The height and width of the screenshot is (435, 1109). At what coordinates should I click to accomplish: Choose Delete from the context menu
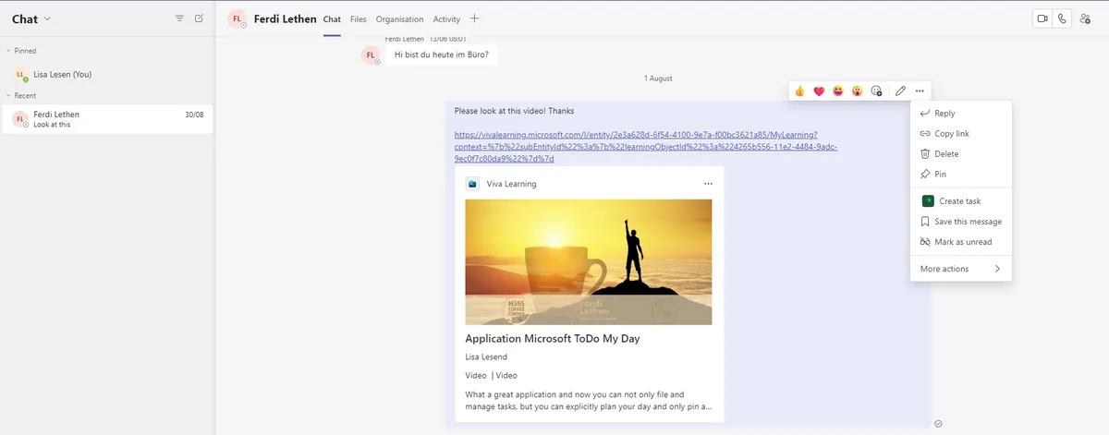pos(961,154)
